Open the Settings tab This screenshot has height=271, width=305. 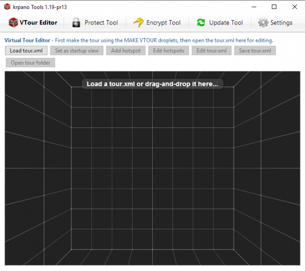(275, 23)
